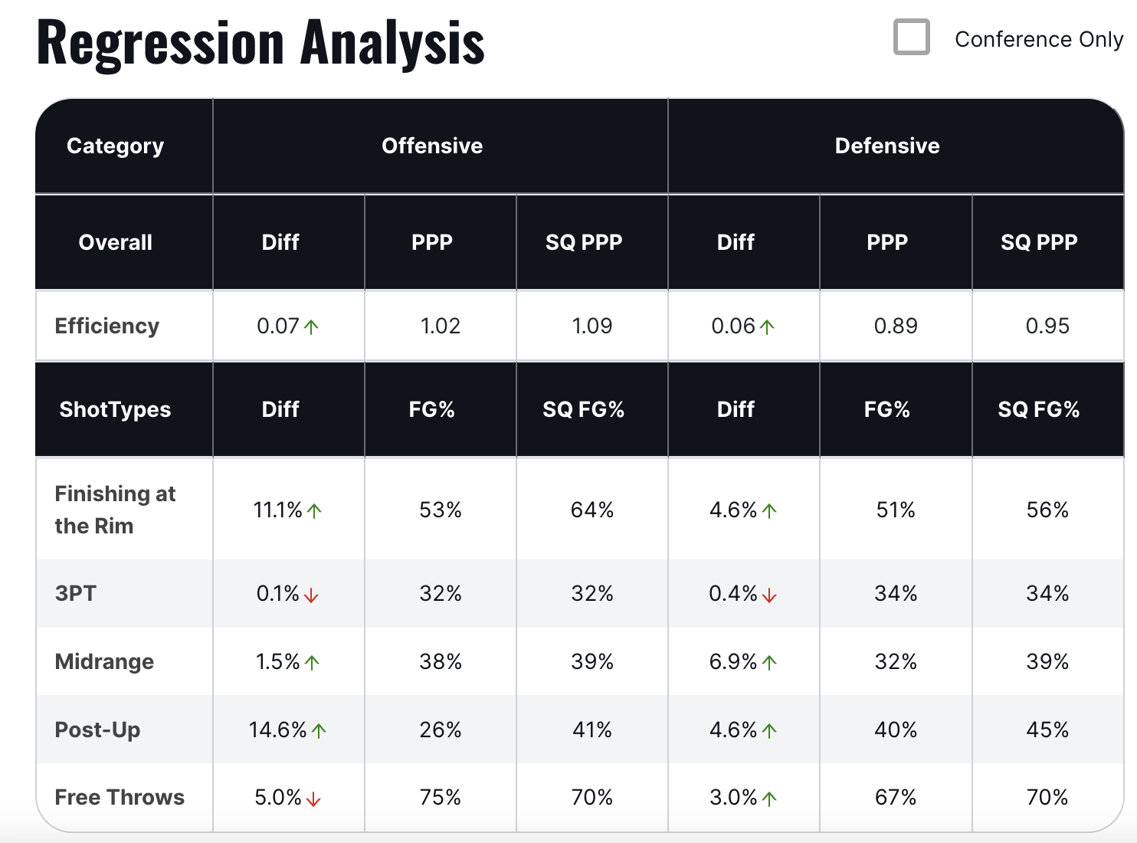Click the offensive SQ PPP column header
Viewport: 1137px width, 843px height.
click(x=584, y=242)
